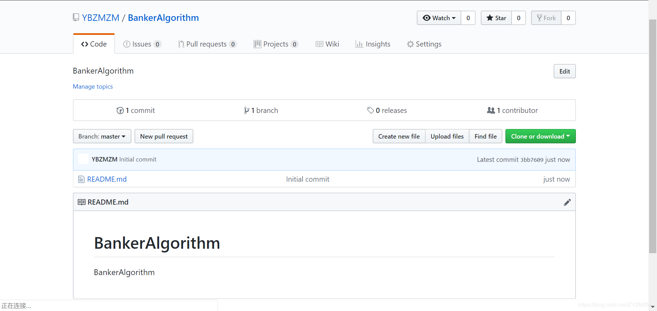This screenshot has width=657, height=311.
Task: Click the Insights graph icon
Action: [x=359, y=44]
